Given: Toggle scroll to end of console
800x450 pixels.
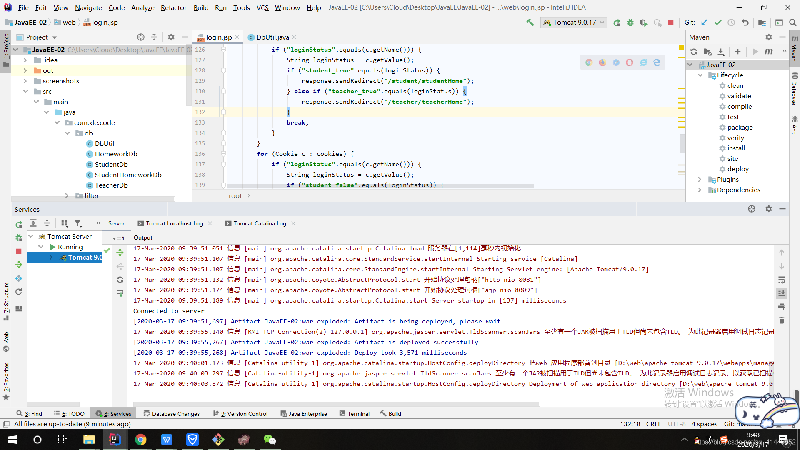Looking at the screenshot, I should coord(782,293).
